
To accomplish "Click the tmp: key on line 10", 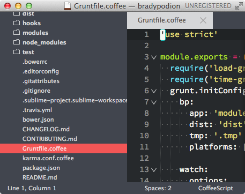I will pyautogui.click(x=198, y=136).
